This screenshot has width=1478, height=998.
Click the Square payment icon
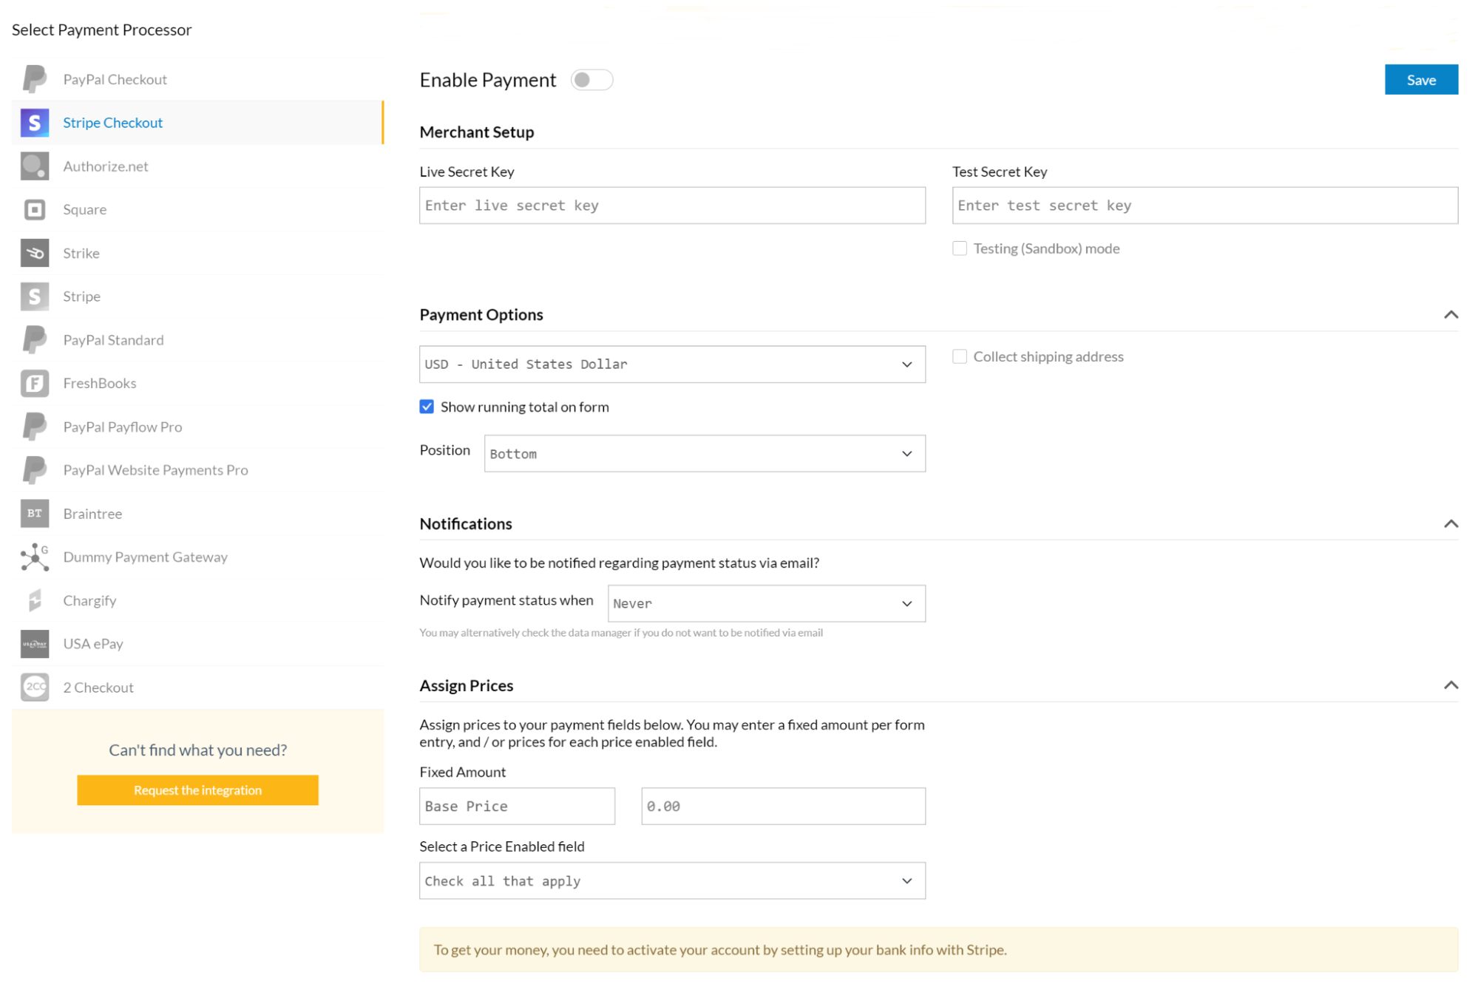pyautogui.click(x=35, y=208)
